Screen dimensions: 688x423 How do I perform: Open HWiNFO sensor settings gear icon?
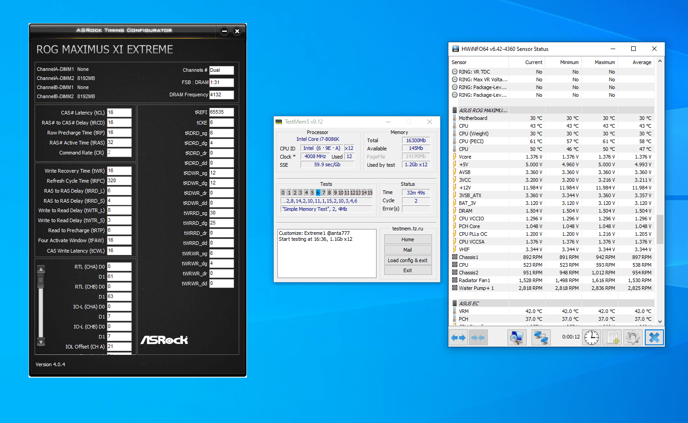click(633, 338)
